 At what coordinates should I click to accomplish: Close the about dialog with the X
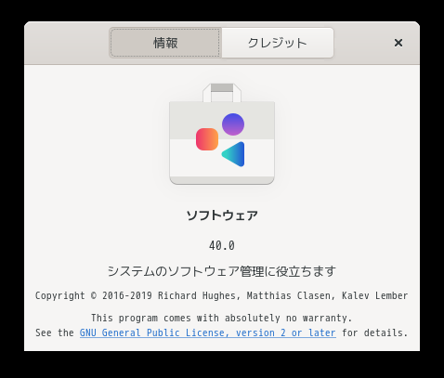click(398, 43)
